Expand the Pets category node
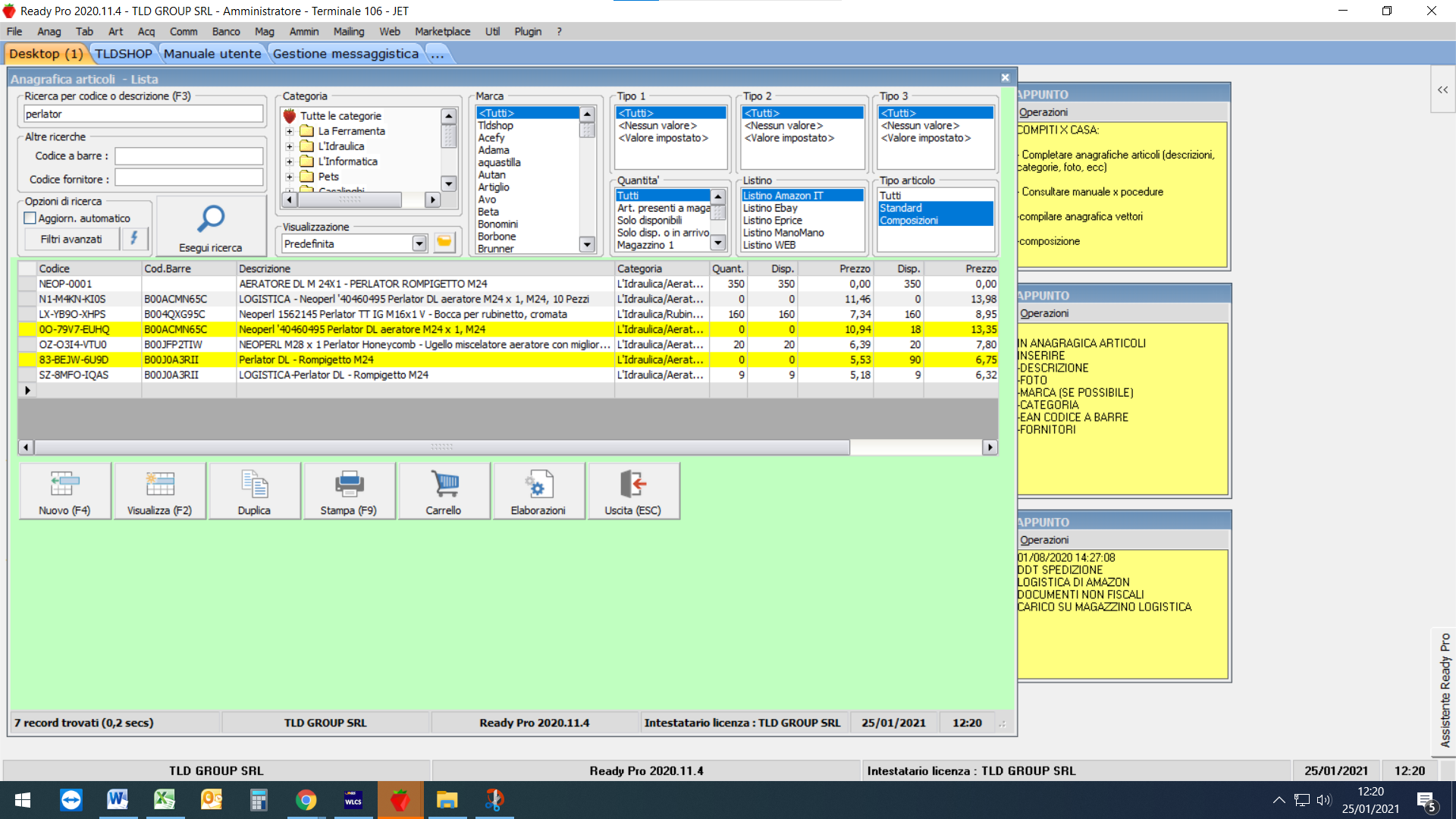 point(289,177)
